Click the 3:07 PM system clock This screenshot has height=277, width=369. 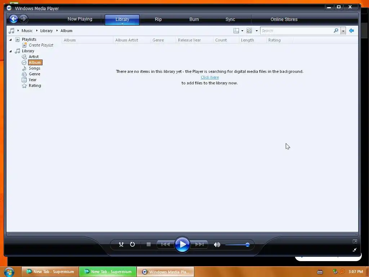[356, 272]
